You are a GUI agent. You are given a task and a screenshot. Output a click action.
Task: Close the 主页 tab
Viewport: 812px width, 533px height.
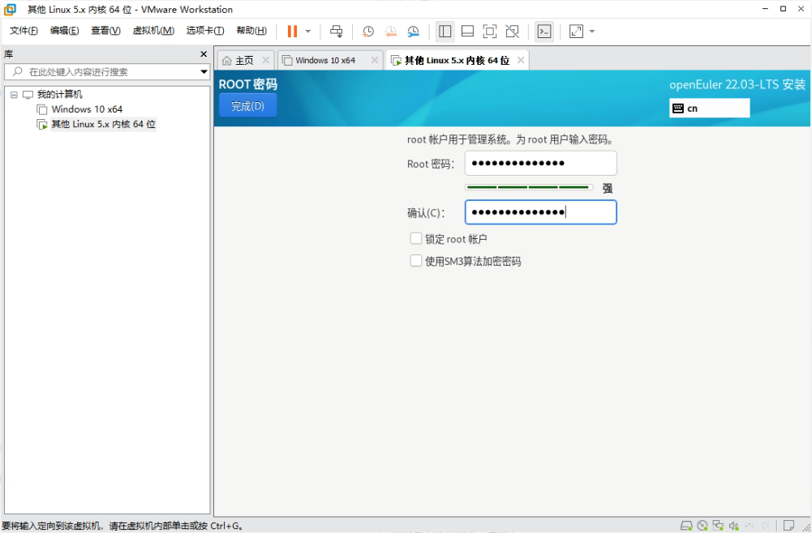[265, 61]
